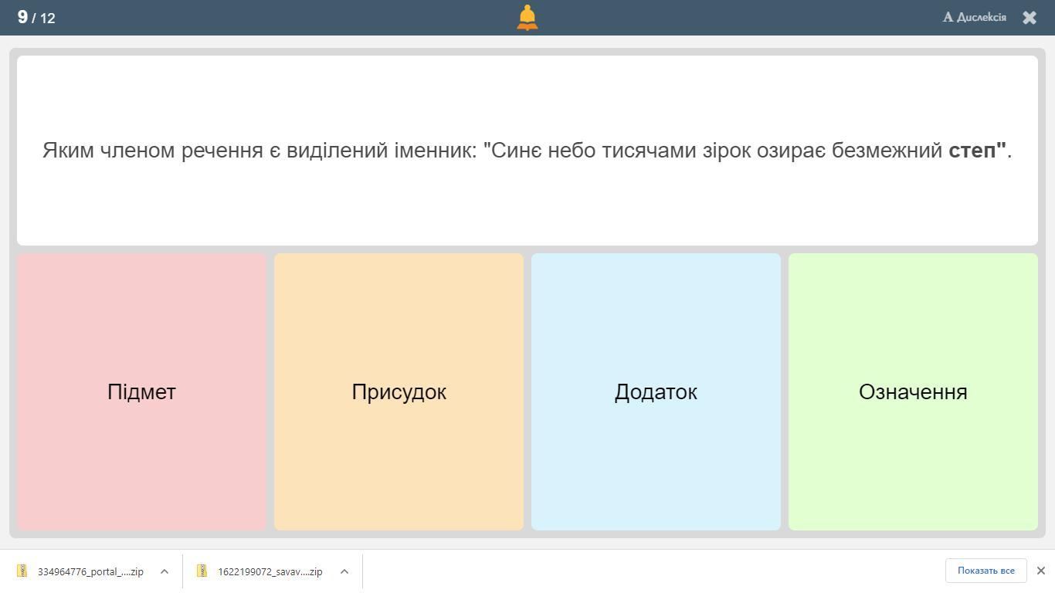Click the word 'Яким' starting the question
This screenshot has width=1055, height=593.
point(68,151)
